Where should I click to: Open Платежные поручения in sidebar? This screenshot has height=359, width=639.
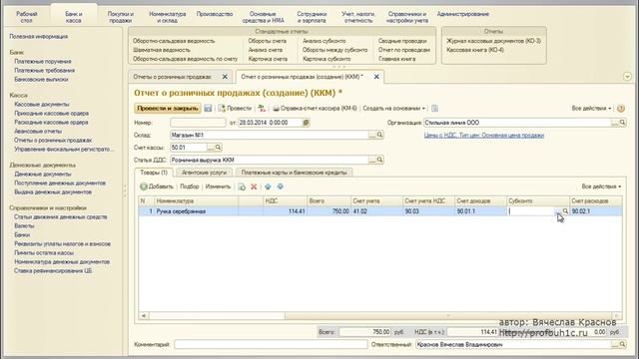[x=43, y=61]
